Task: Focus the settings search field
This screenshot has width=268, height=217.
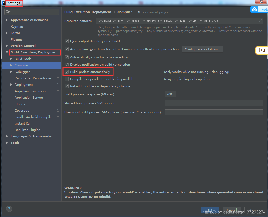Action: click(32, 12)
